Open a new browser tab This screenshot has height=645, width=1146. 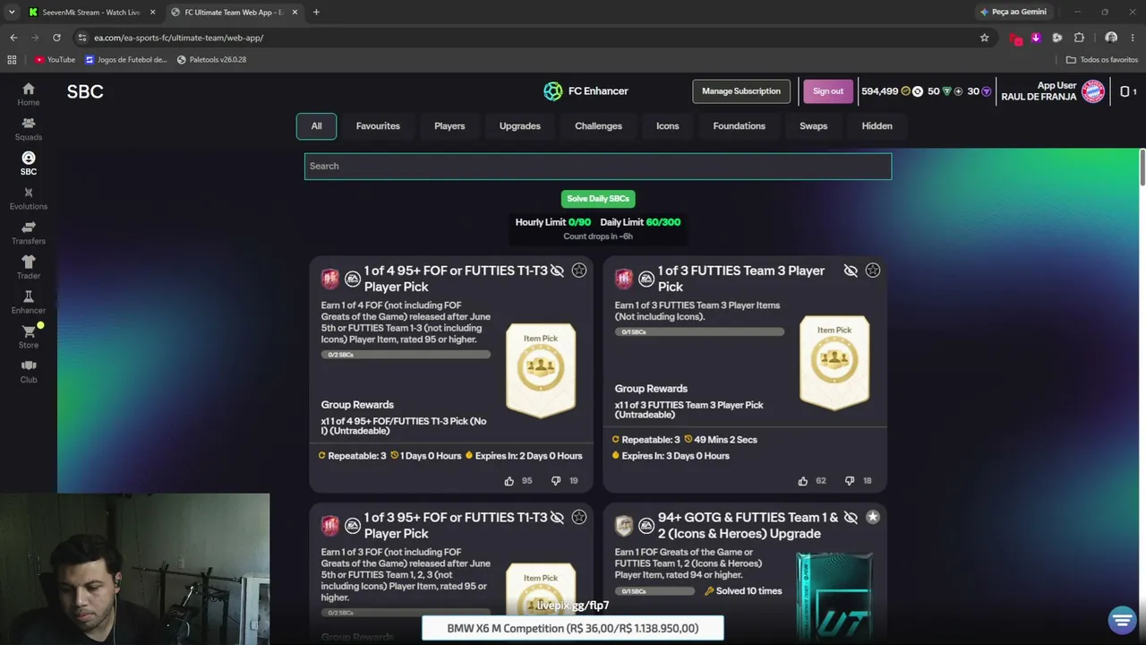(316, 13)
